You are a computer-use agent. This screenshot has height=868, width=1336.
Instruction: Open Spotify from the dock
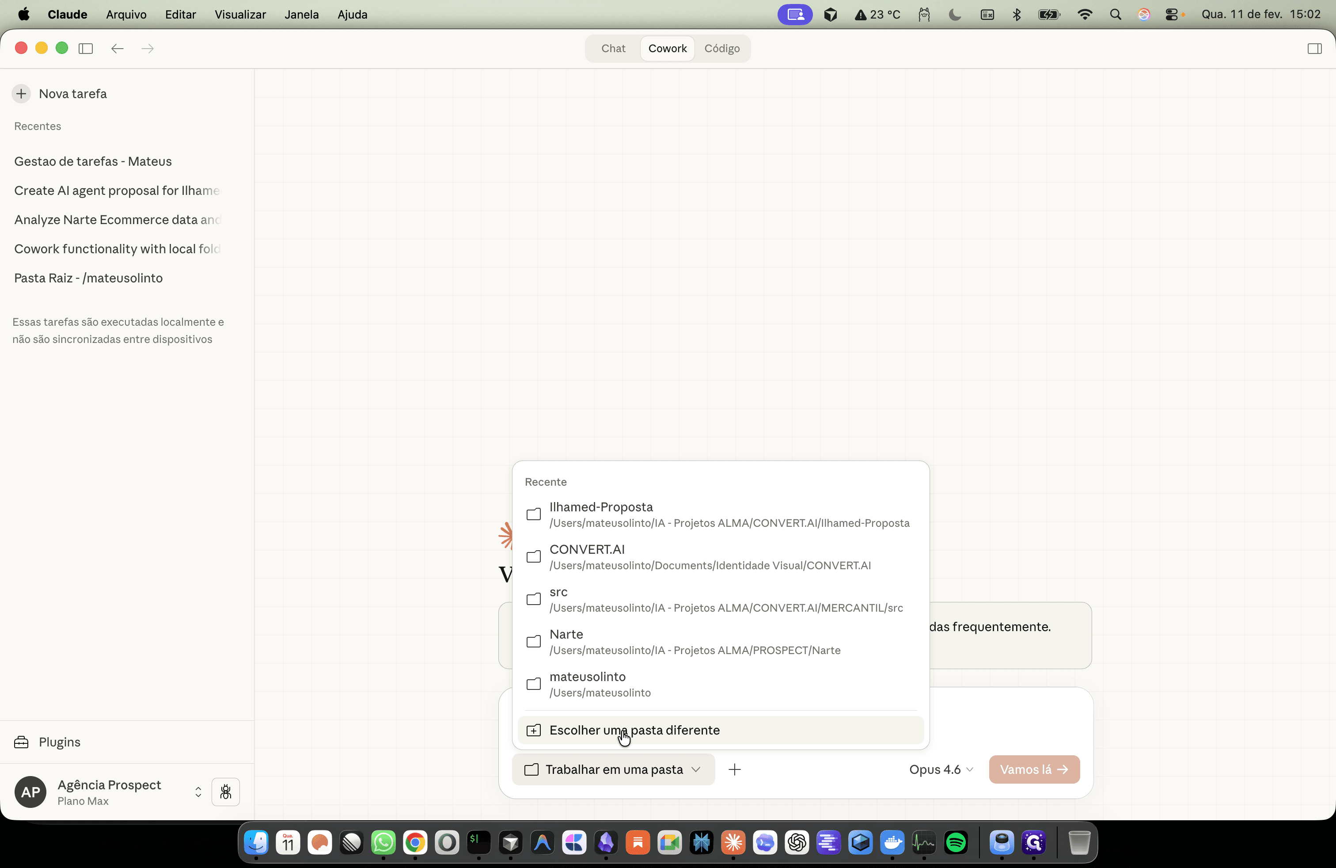(x=956, y=842)
